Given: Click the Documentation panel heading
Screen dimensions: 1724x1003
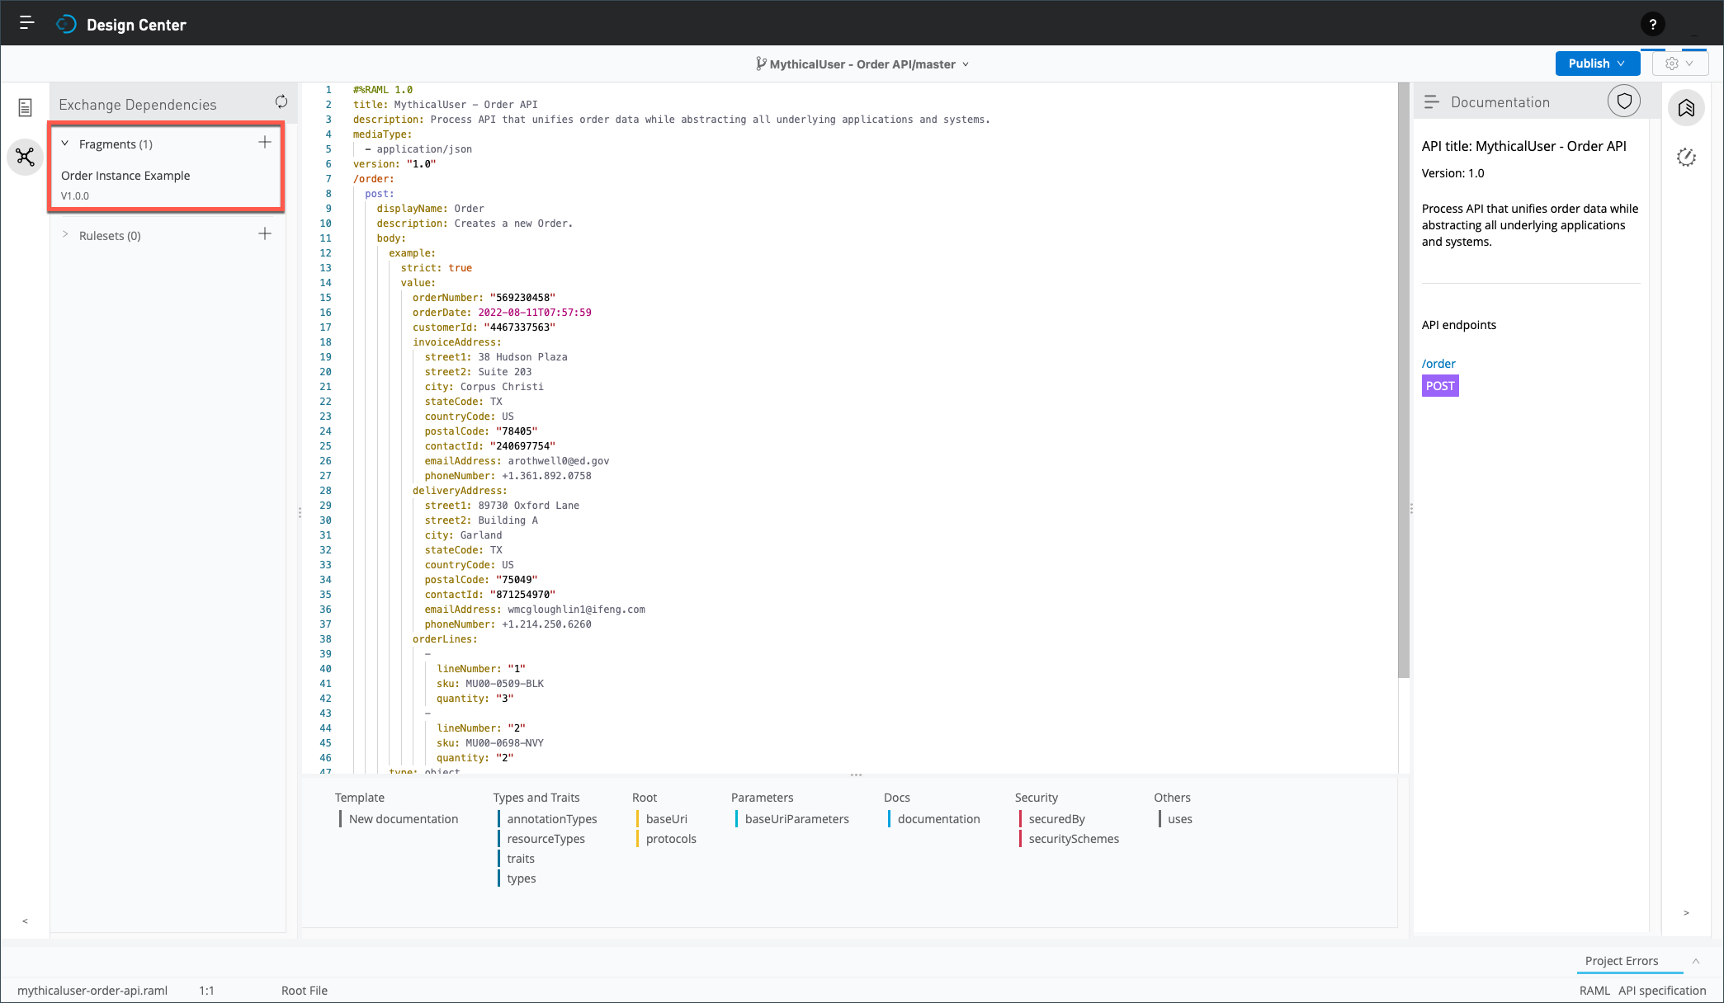Looking at the screenshot, I should 1500,102.
